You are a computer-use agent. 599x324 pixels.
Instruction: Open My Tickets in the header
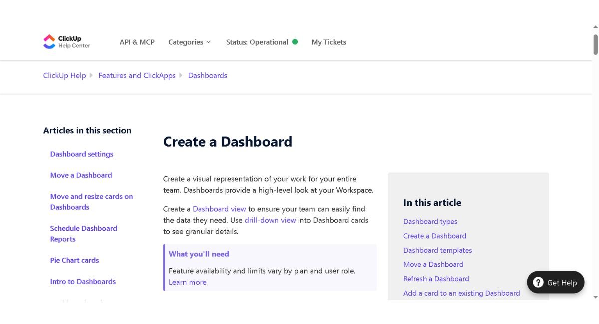(x=329, y=42)
